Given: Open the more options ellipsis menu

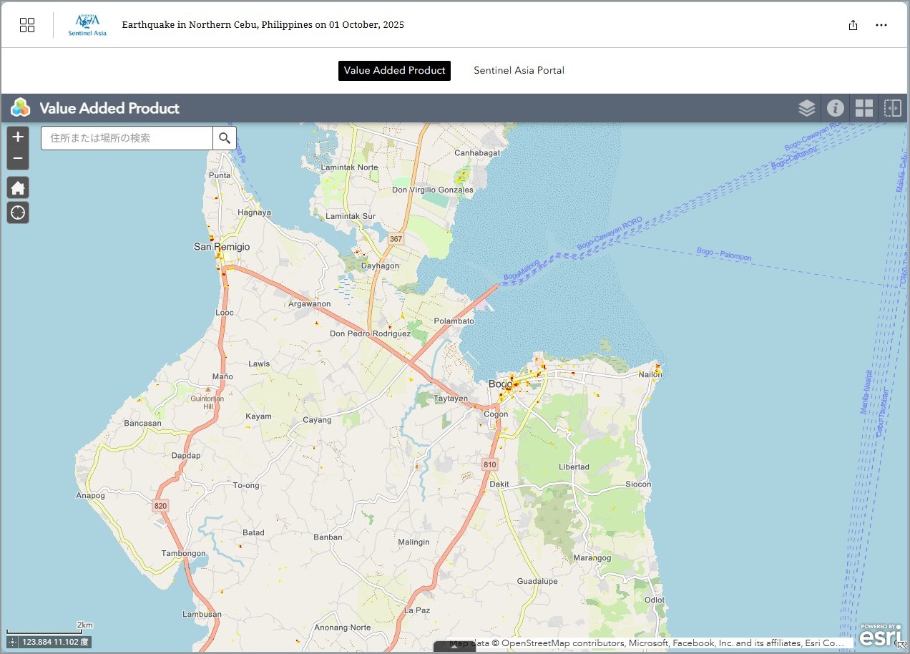Looking at the screenshot, I should [x=881, y=25].
